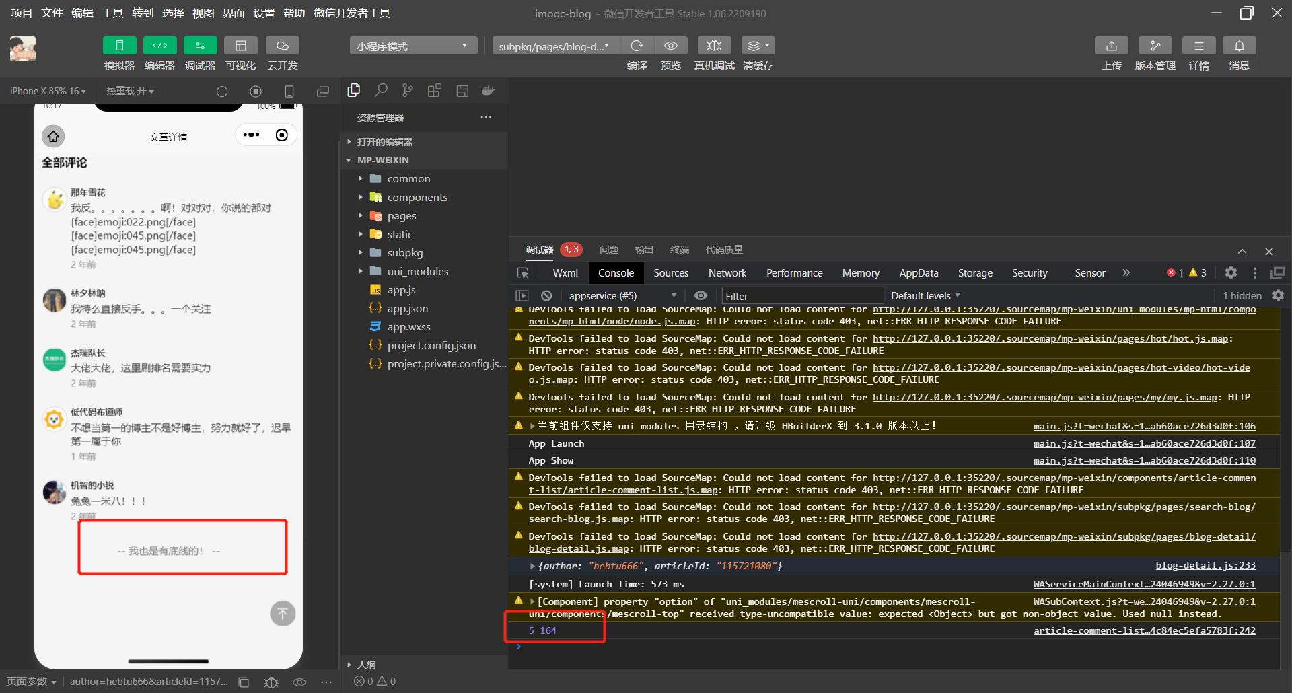This screenshot has height=693, width=1292.
Task: Click the simulator stop/record icon
Action: point(256,91)
